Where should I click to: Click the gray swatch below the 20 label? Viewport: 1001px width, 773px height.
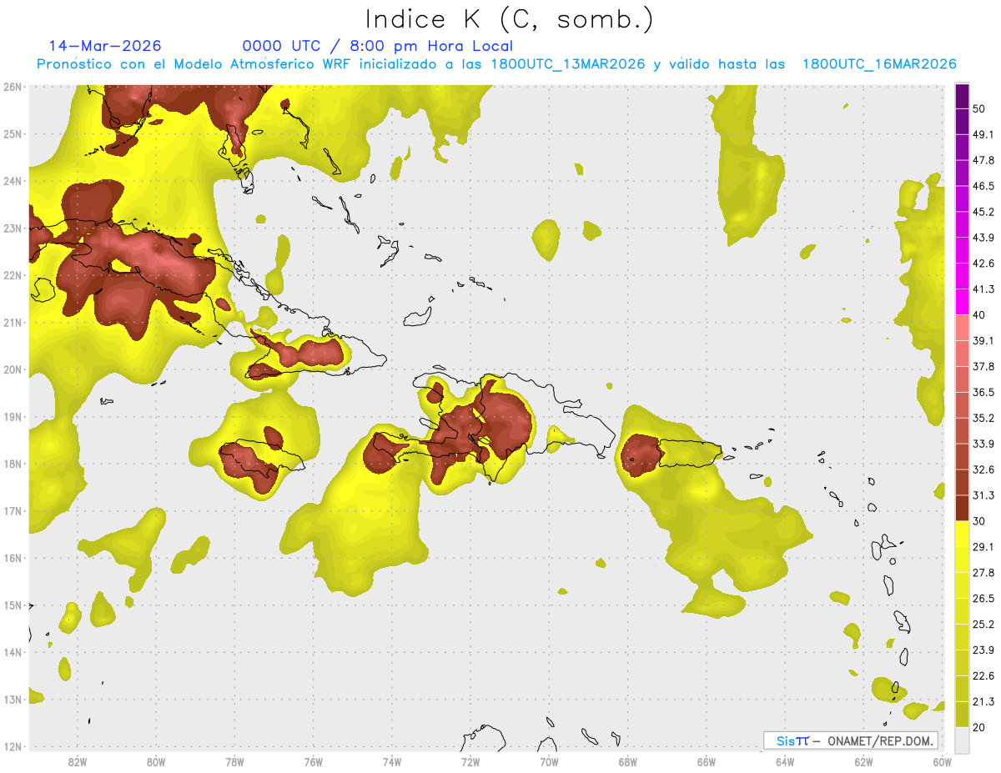962,739
